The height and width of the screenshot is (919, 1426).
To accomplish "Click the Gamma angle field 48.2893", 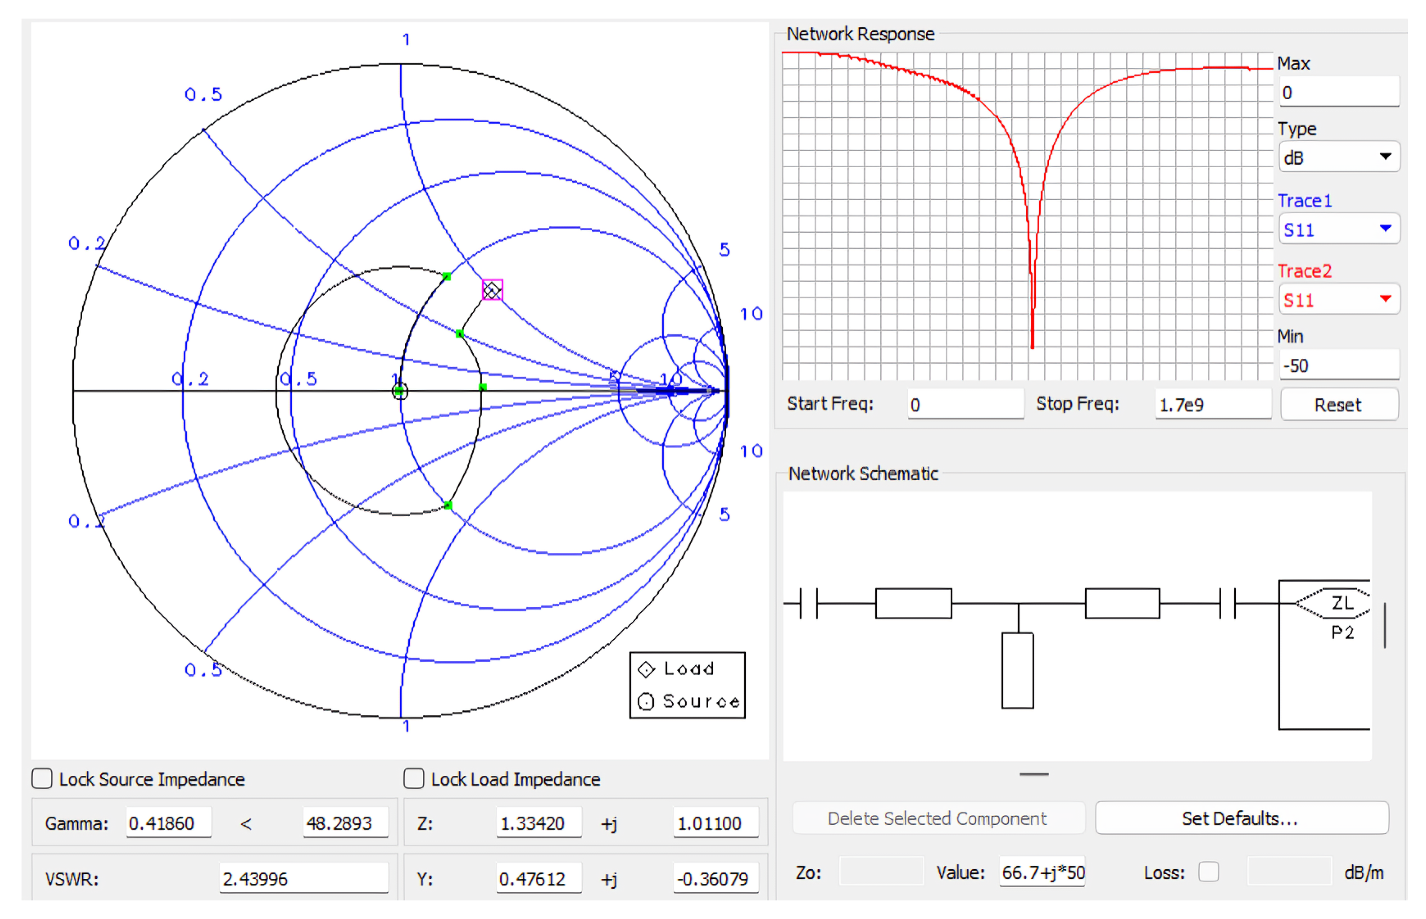I will (x=346, y=823).
